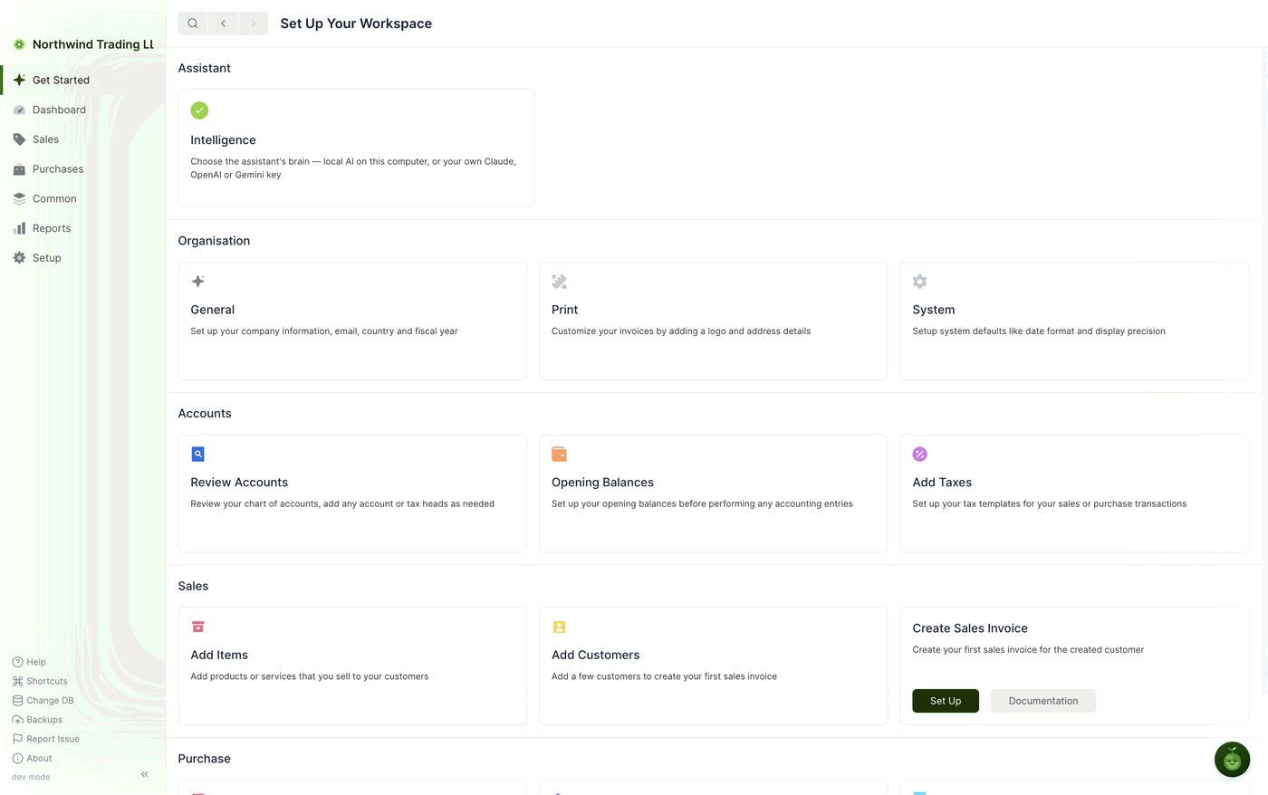The image size is (1268, 795).
Task: Open Shortcuts from sidebar footer
Action: coord(40,681)
